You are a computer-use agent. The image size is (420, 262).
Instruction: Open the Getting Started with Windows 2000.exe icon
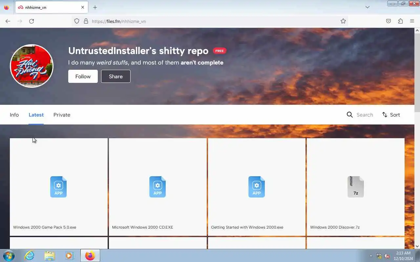257,187
